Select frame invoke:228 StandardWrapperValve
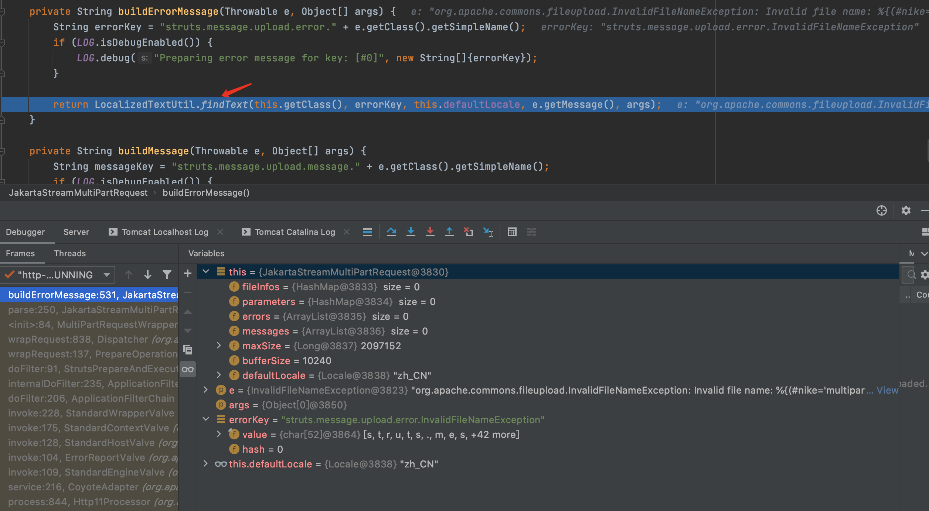The width and height of the screenshot is (929, 511). (89, 413)
